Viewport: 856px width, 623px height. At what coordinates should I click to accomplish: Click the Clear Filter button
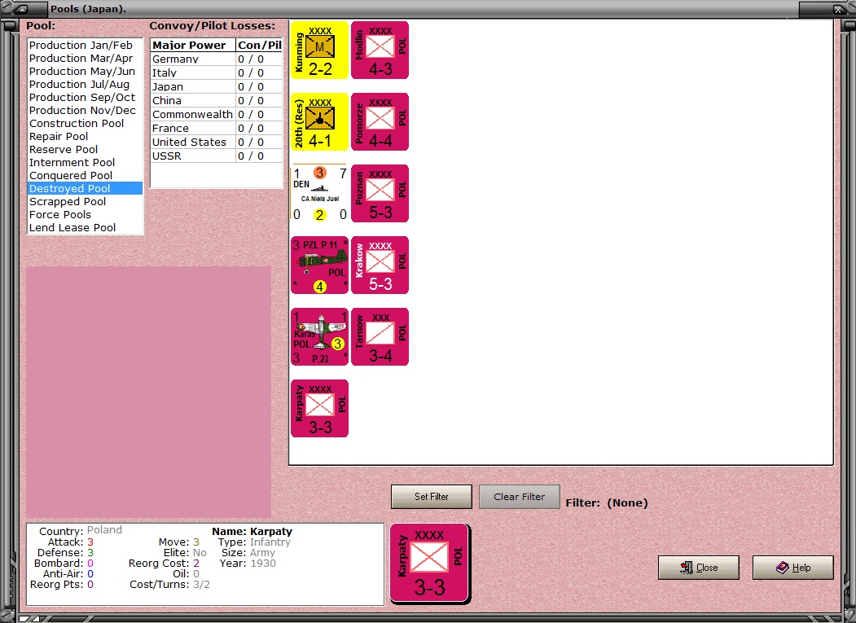coord(519,497)
